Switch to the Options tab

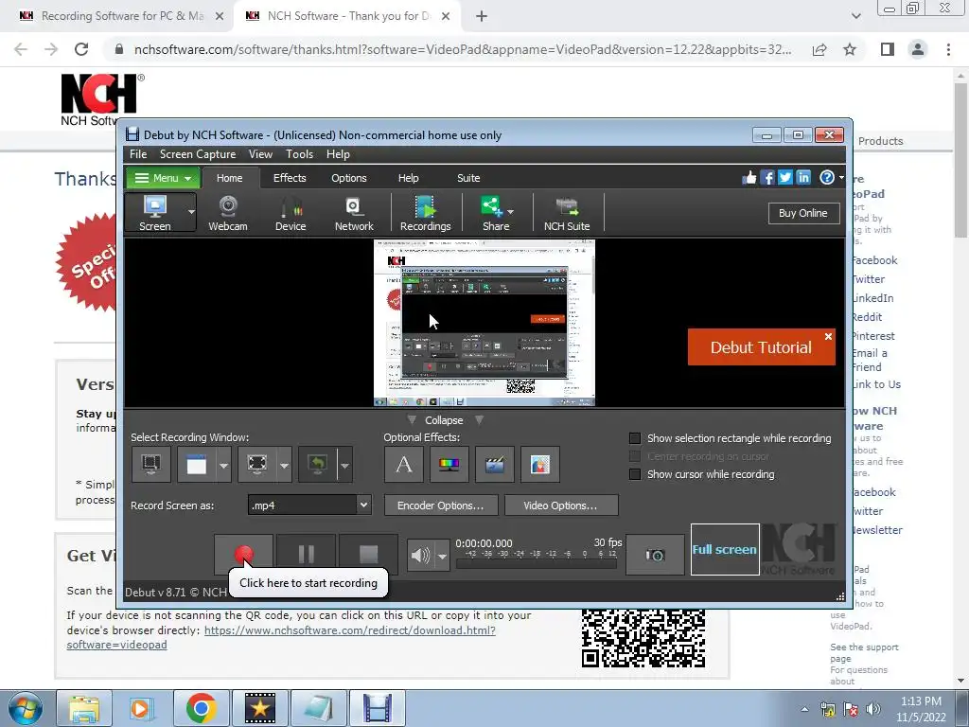tap(348, 178)
